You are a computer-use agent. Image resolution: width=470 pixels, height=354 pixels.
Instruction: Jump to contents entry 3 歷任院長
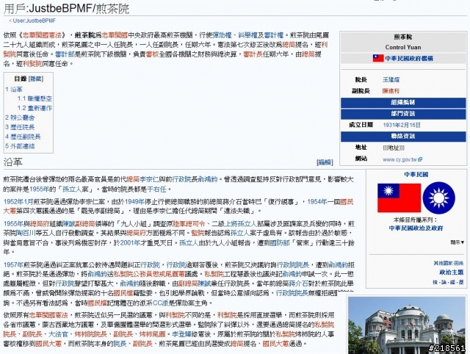20,127
